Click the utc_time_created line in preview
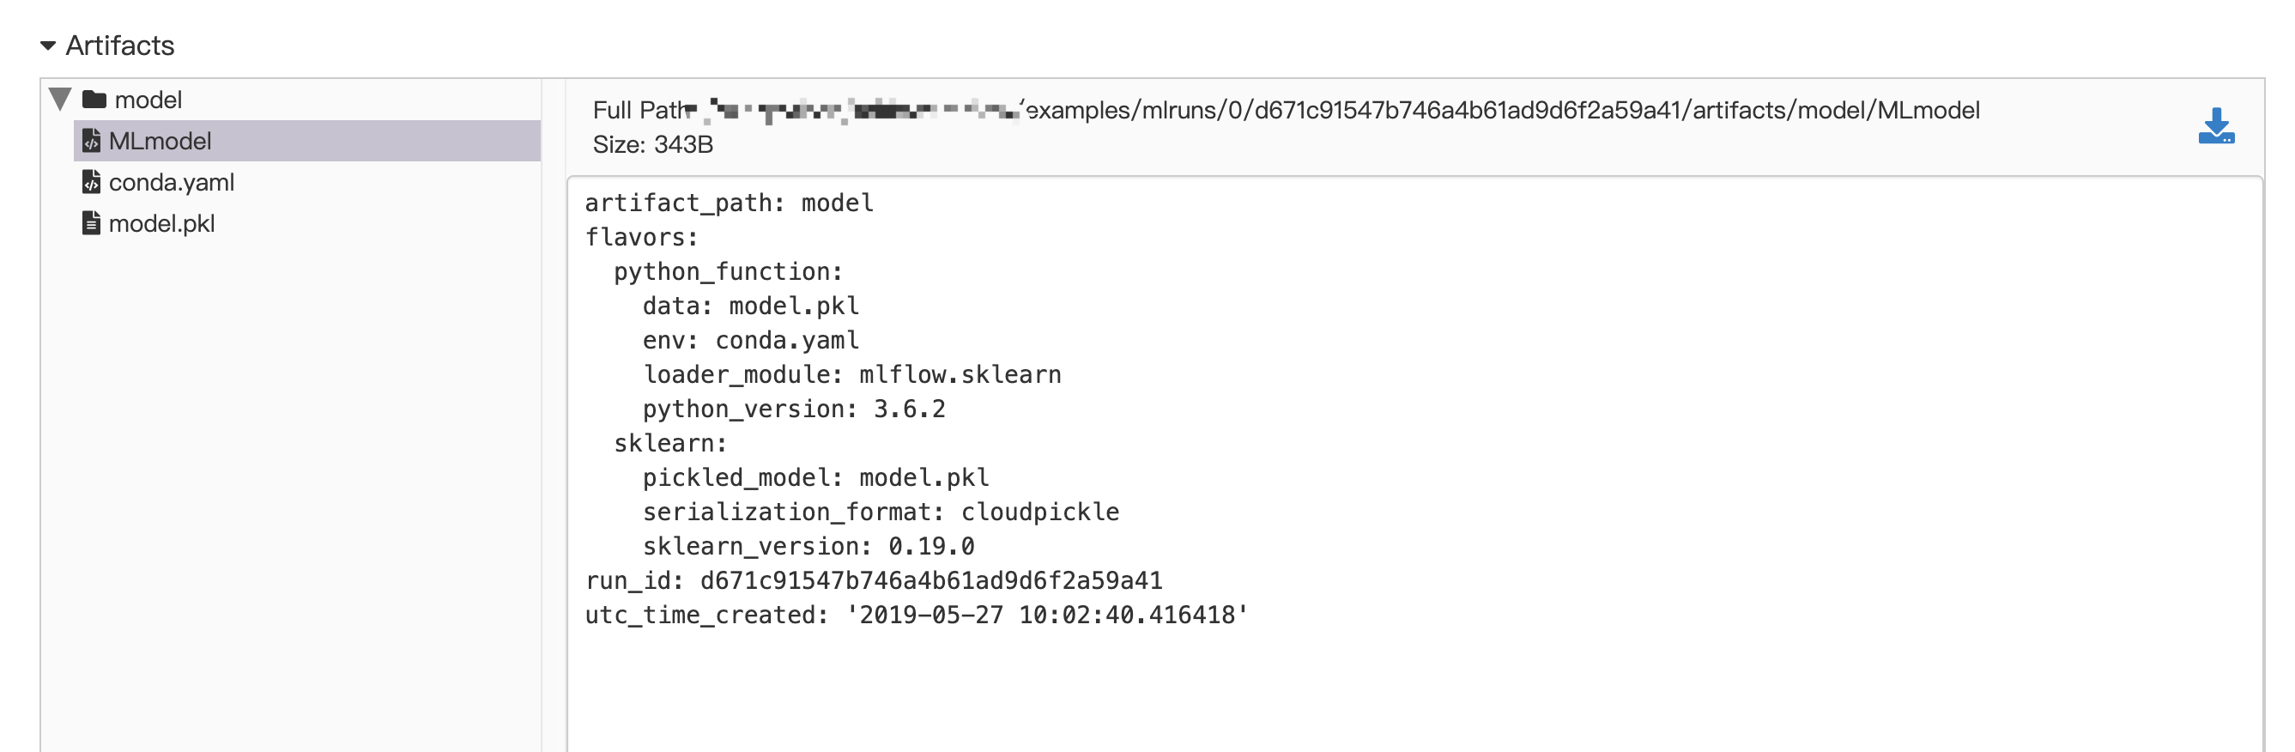This screenshot has height=752, width=2295. (916, 615)
